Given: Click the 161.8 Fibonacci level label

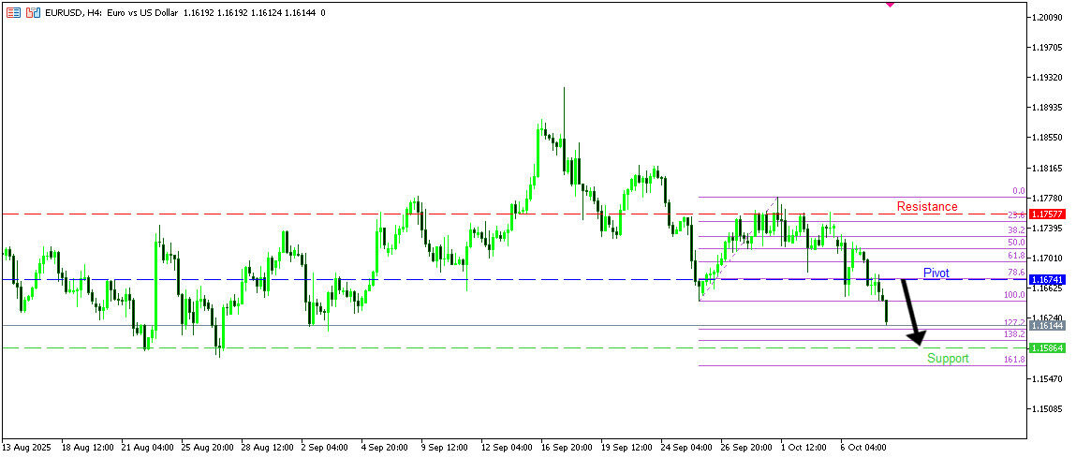Looking at the screenshot, I should pos(1014,360).
